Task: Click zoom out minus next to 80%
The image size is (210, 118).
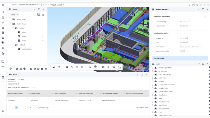Action: coord(189,5)
